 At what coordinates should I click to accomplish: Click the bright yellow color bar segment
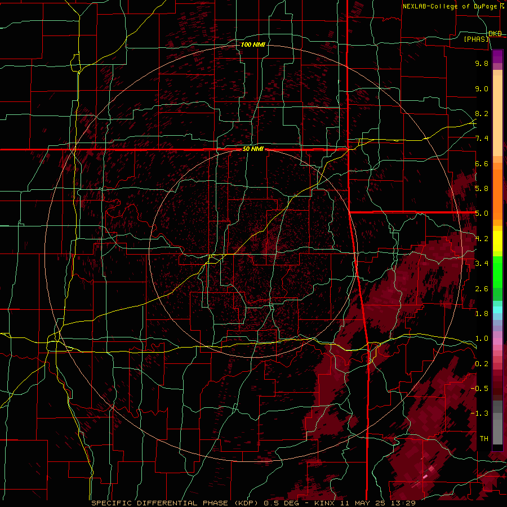click(497, 241)
